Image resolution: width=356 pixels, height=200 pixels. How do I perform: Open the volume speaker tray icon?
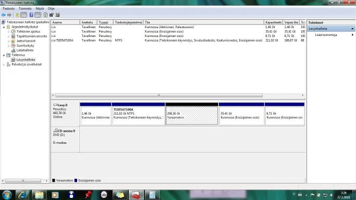tap(332, 195)
